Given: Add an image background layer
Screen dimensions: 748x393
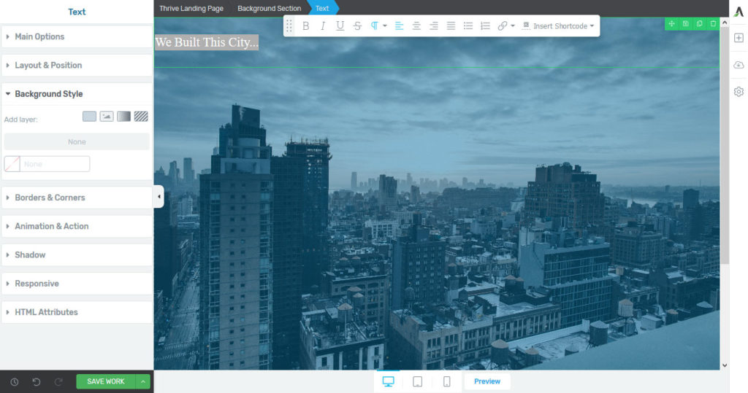Looking at the screenshot, I should [x=107, y=116].
